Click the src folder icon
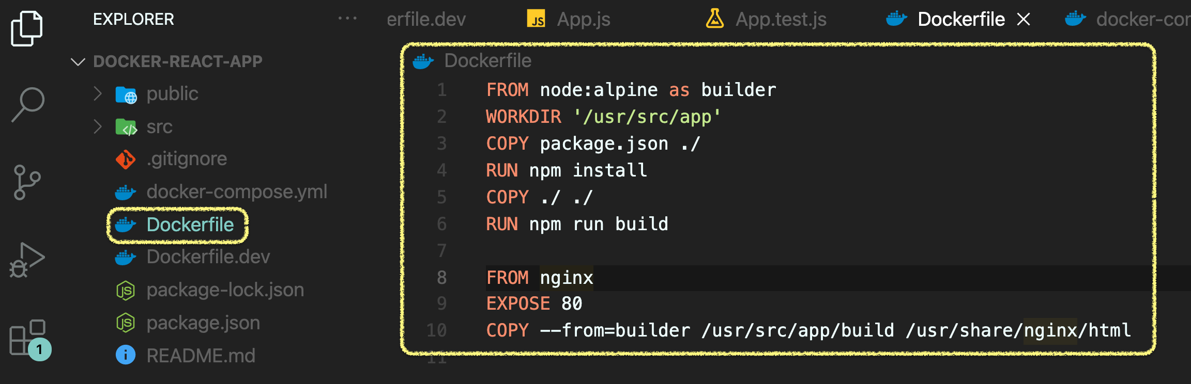The width and height of the screenshot is (1191, 384). [x=126, y=127]
